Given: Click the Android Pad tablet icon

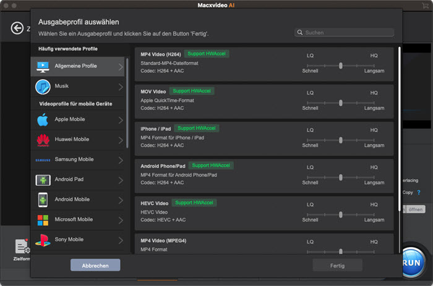Looking at the screenshot, I should (x=43, y=180).
